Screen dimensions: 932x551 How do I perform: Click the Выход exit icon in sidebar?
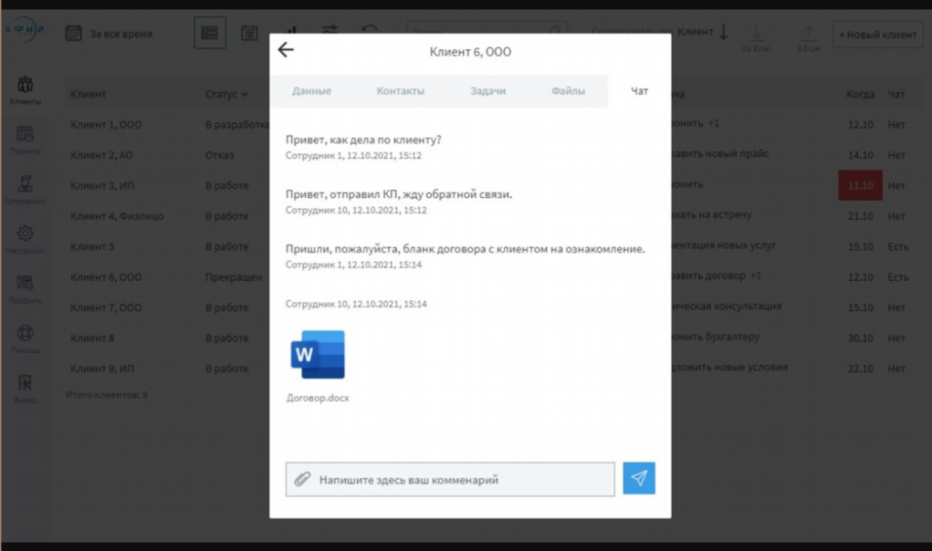(x=25, y=389)
